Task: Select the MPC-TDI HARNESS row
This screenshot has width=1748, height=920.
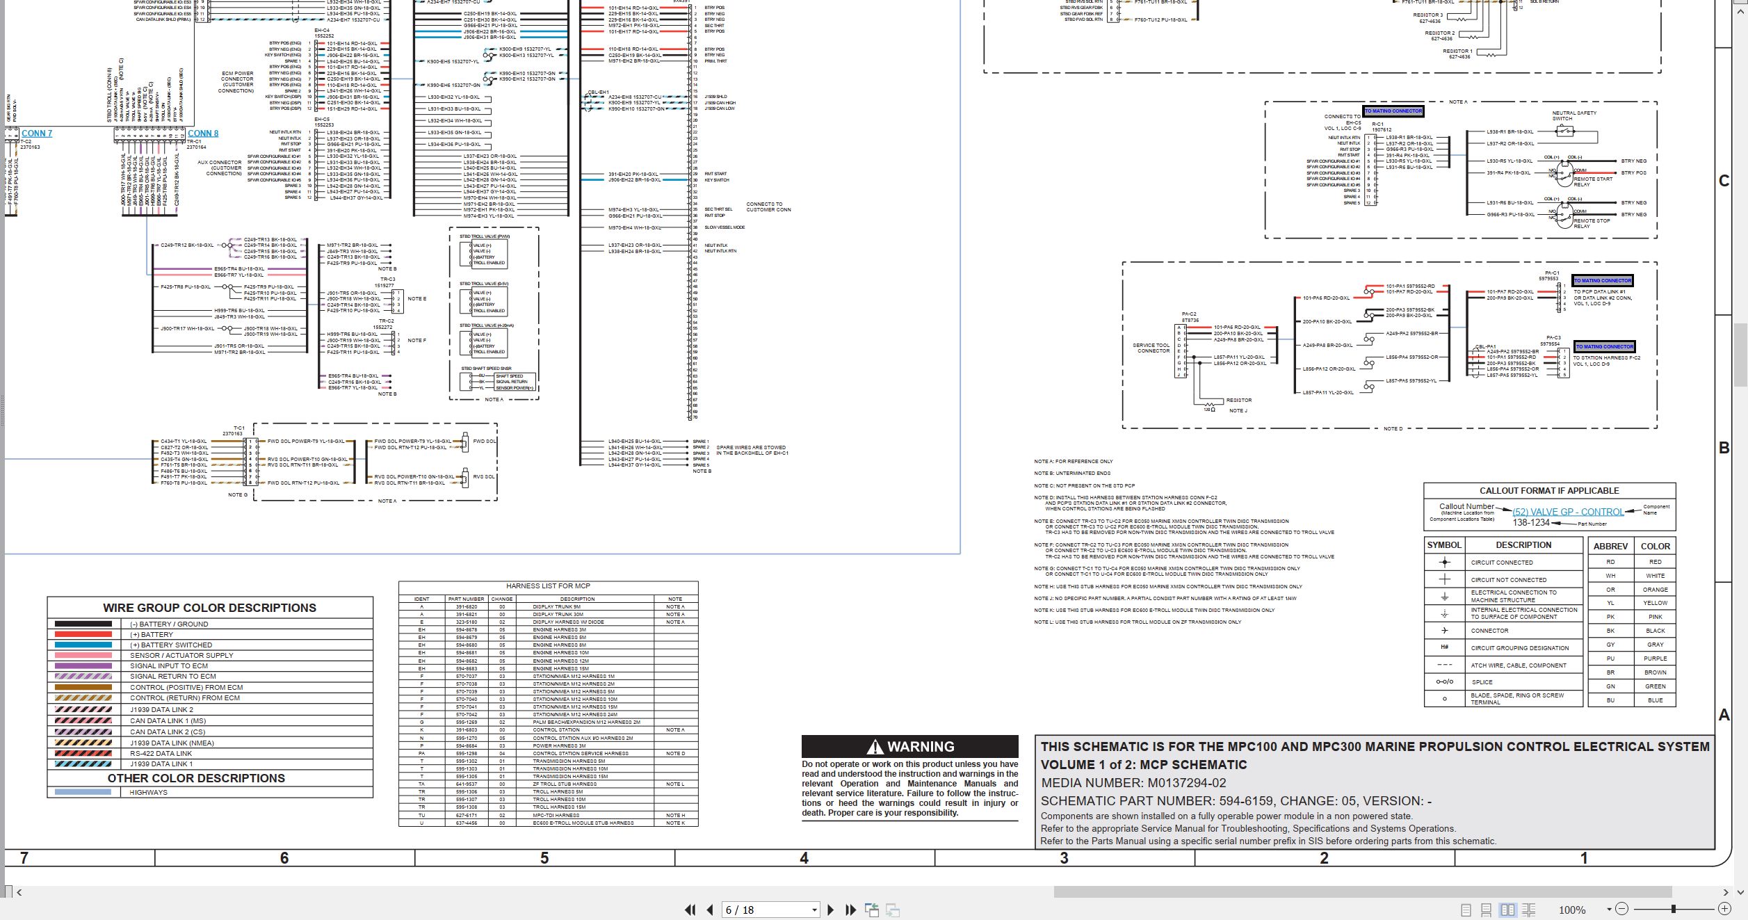Action: 548,815
